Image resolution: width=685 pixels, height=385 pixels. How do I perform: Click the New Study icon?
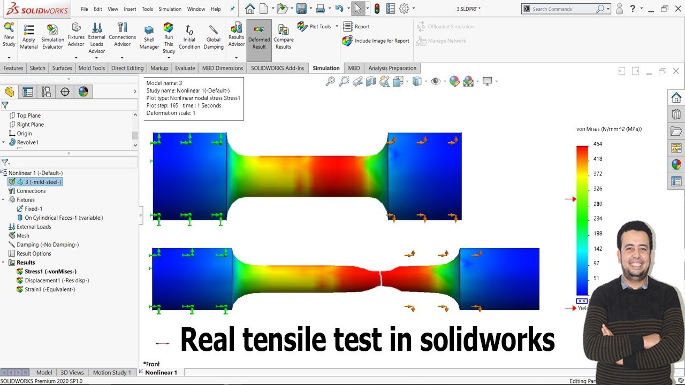point(9,35)
